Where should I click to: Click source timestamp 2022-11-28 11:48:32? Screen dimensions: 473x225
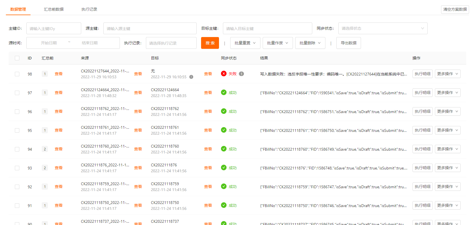[99, 96]
